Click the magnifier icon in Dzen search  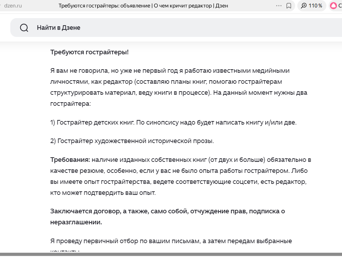pyautogui.click(x=24, y=28)
